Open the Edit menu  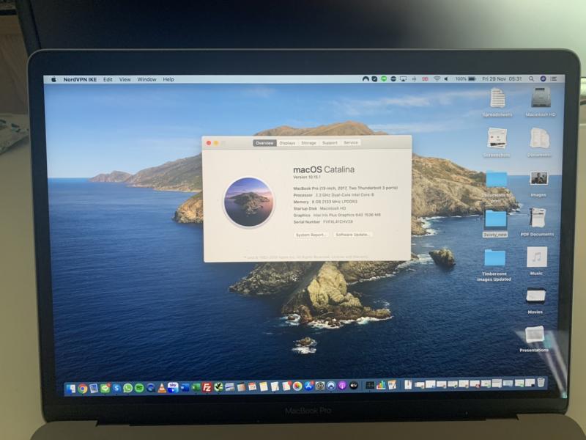click(x=108, y=79)
